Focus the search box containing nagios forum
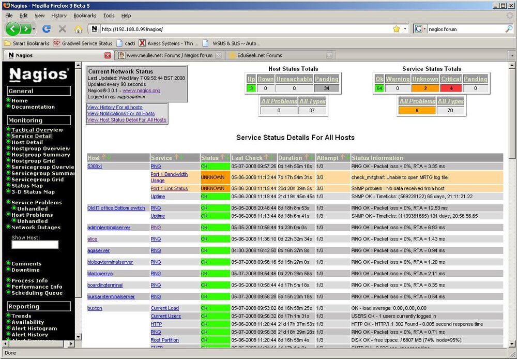This screenshot has width=517, height=359. [466, 29]
